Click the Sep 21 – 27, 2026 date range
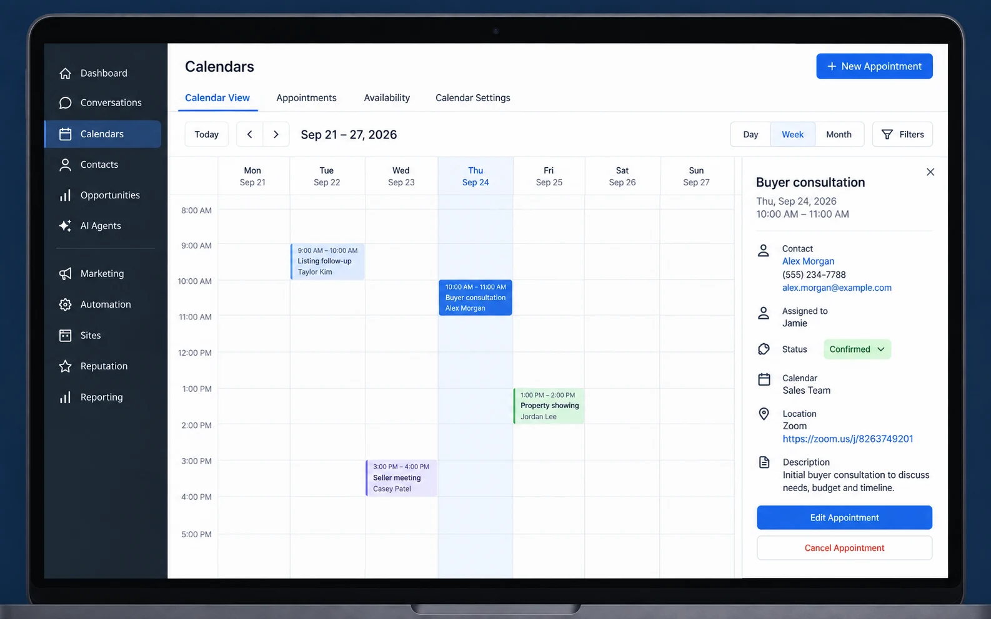Image resolution: width=991 pixels, height=619 pixels. pos(349,135)
